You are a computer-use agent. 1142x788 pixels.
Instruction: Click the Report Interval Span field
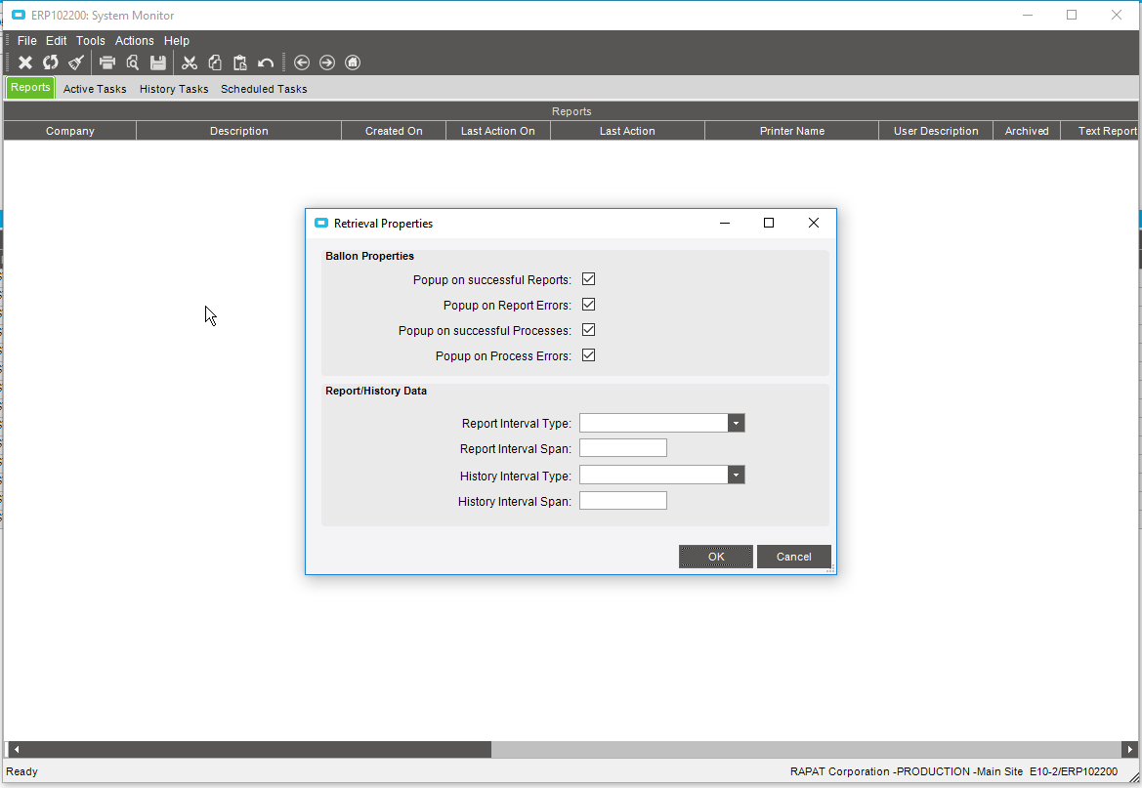pyautogui.click(x=622, y=448)
